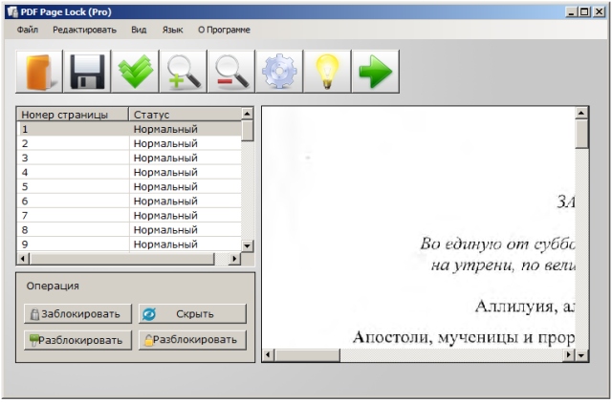Open settings with the blue gear icon
Screen dimensions: 612x403
click(x=279, y=72)
